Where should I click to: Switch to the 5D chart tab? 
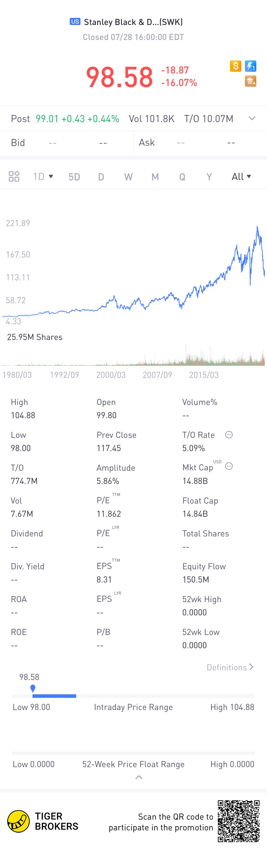pyautogui.click(x=74, y=177)
